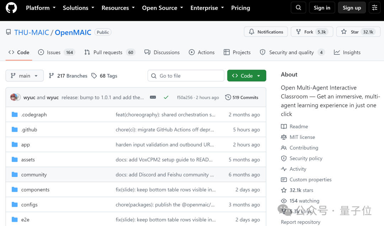Fork the repository
This screenshot has height=226, width=384.
312,32
